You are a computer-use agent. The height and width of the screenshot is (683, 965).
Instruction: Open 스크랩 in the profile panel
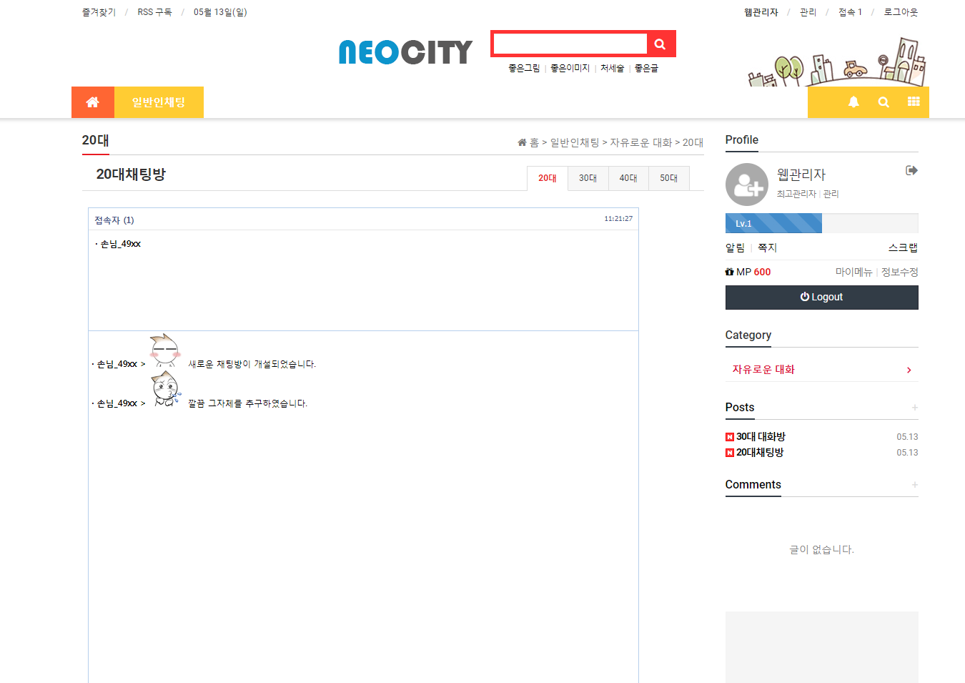click(904, 247)
